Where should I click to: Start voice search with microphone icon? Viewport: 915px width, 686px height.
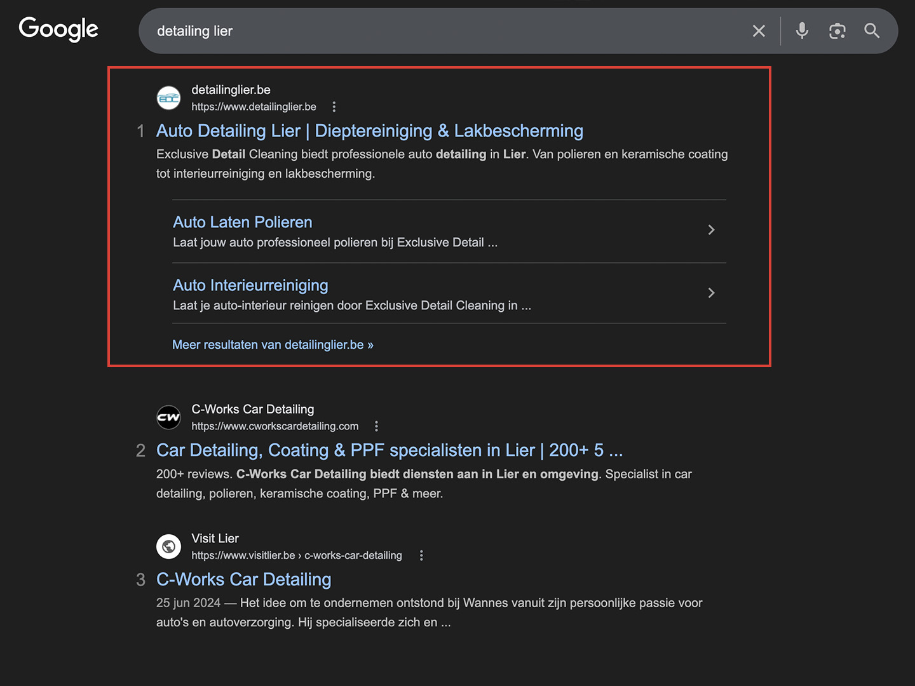(x=802, y=31)
